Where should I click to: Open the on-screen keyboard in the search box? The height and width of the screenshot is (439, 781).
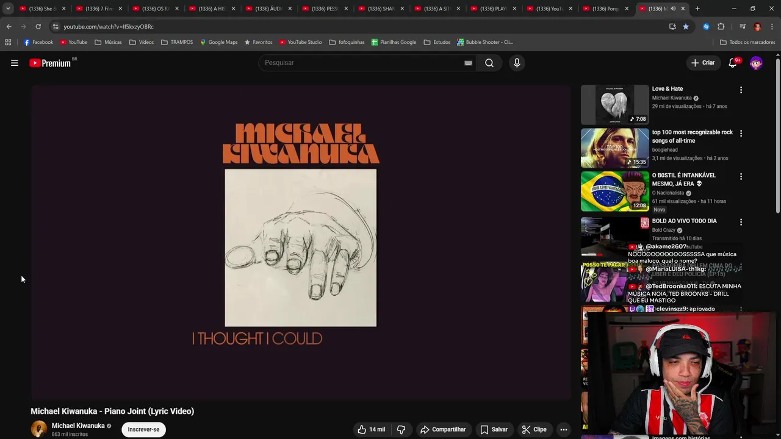[468, 63]
